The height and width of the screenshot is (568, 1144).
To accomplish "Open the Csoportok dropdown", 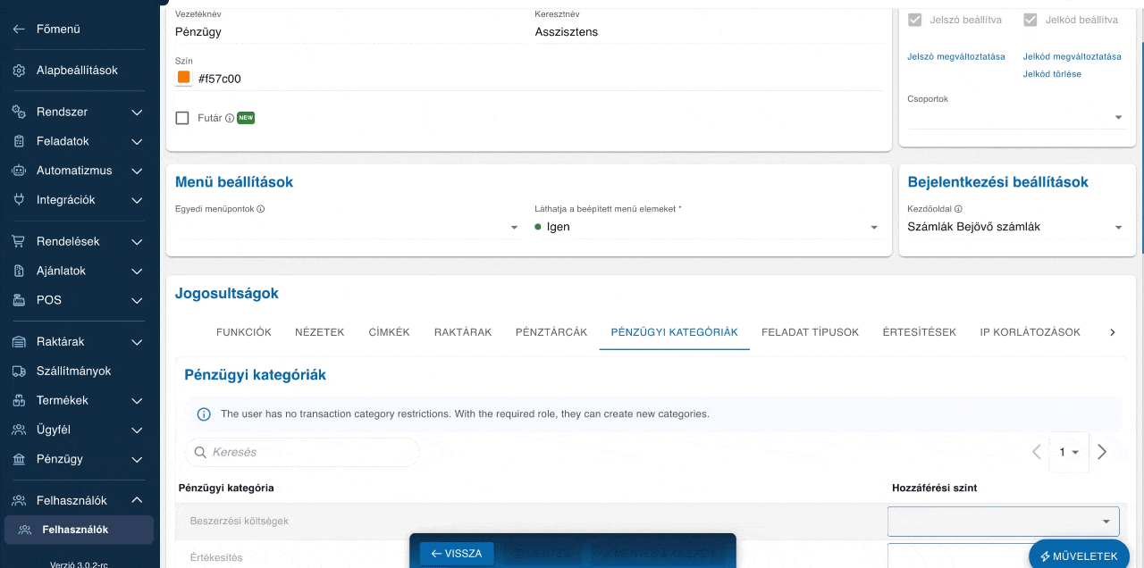I will click(1016, 117).
